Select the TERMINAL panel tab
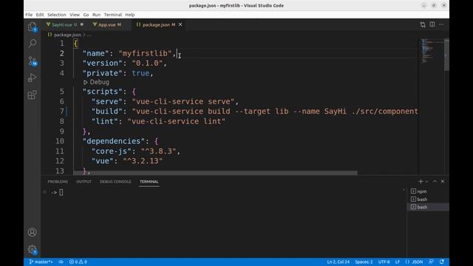This screenshot has width=473, height=266. (x=149, y=182)
